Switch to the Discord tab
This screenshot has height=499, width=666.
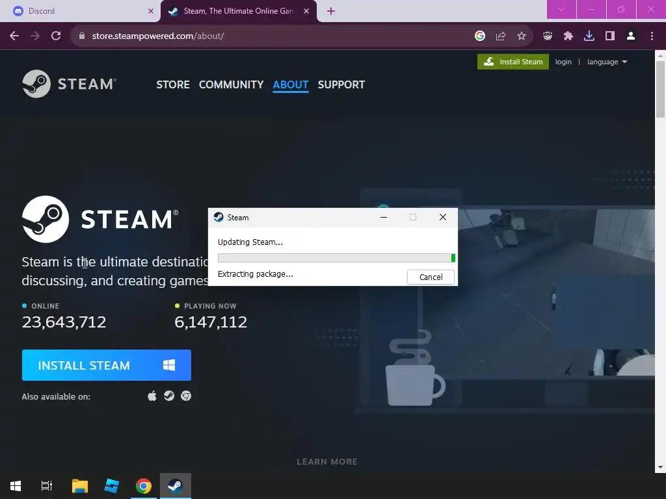pos(80,11)
